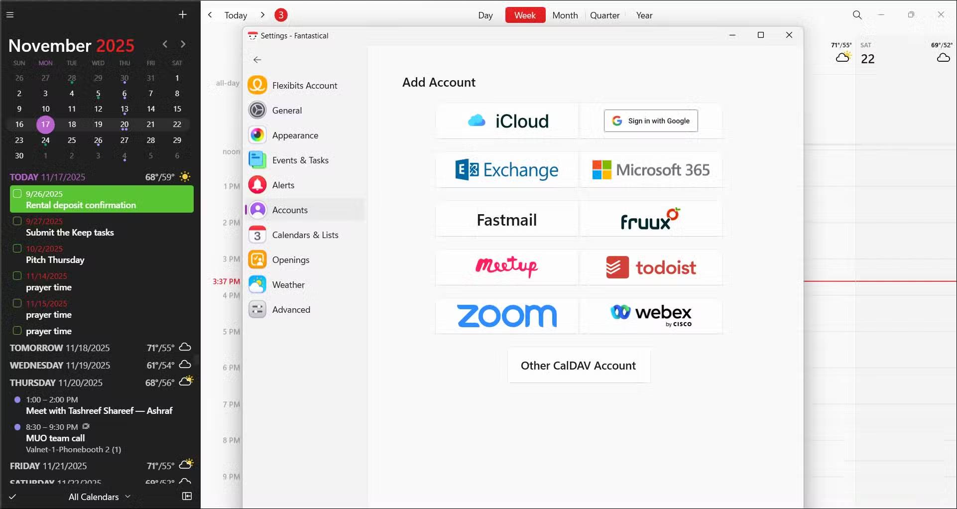
Task: Open Openings settings
Action: pos(305,260)
